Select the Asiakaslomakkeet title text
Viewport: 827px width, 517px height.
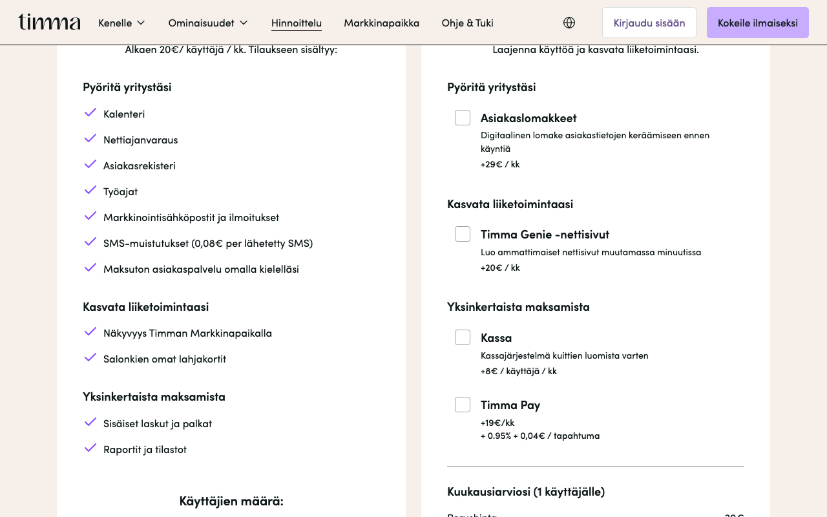tap(529, 118)
